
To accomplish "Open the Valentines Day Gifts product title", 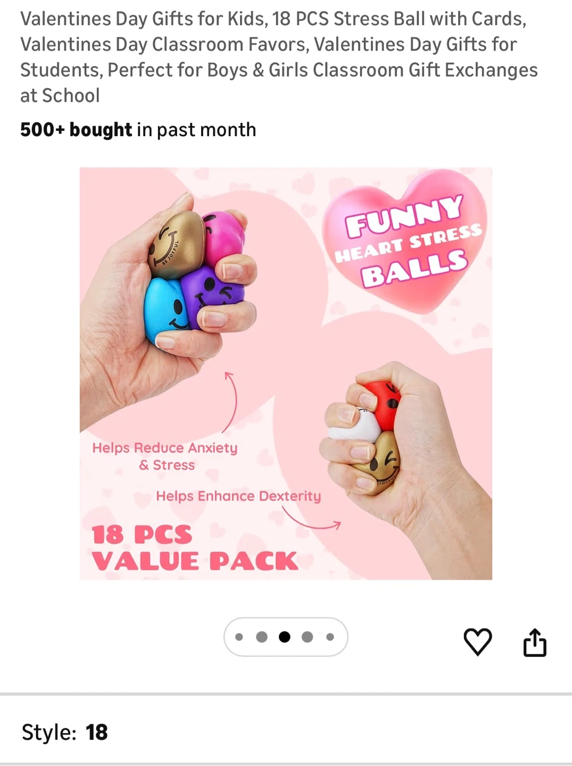I will (279, 57).
